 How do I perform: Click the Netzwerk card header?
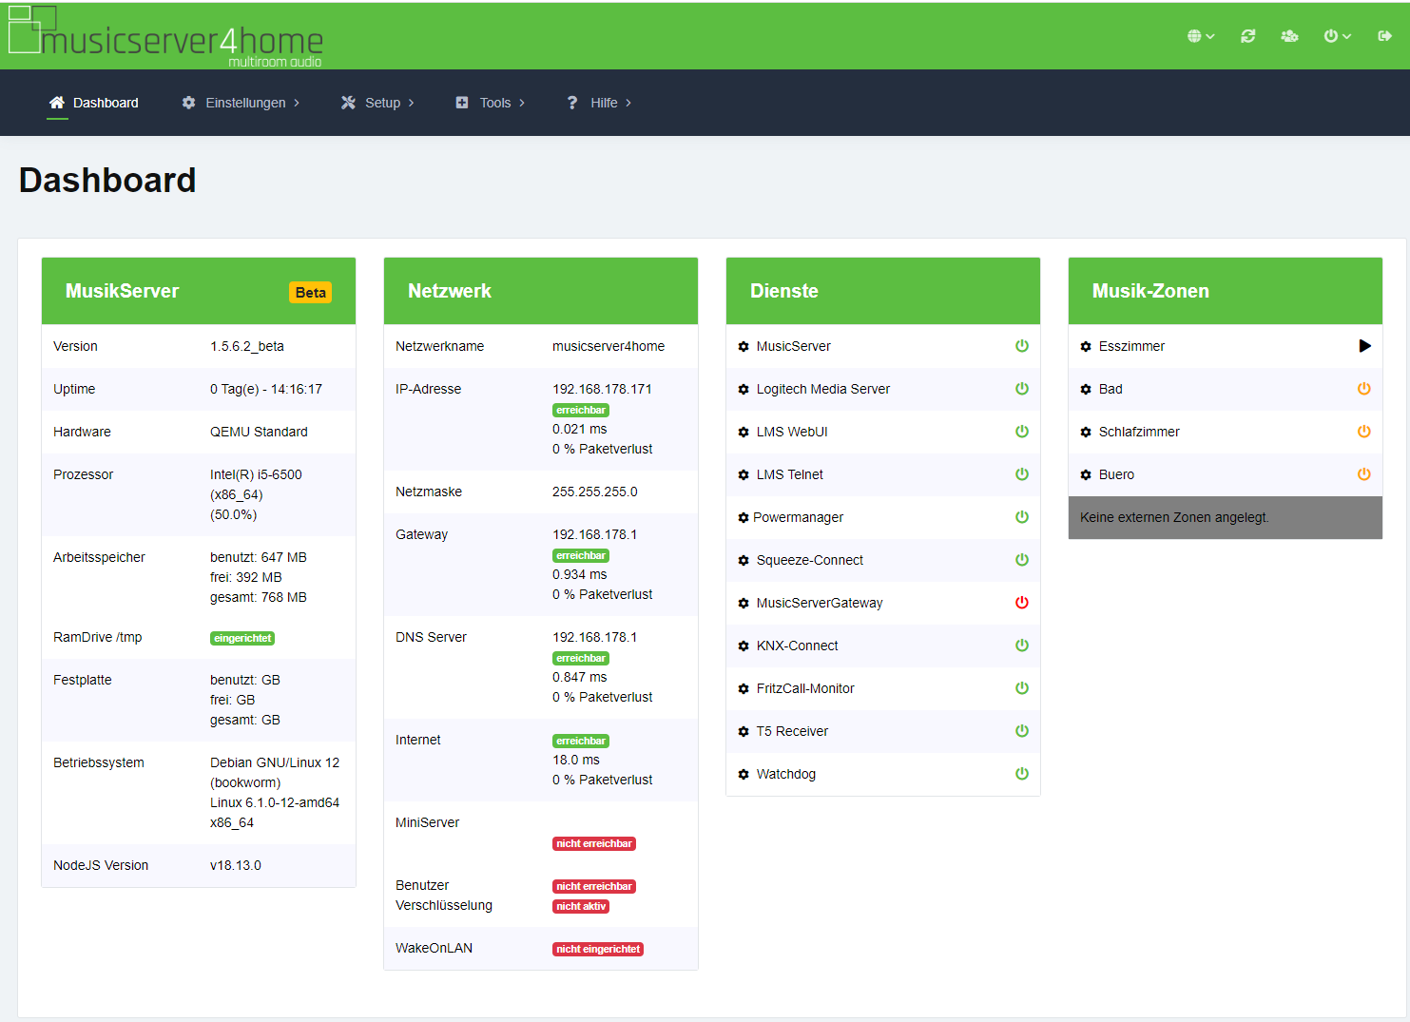(541, 291)
